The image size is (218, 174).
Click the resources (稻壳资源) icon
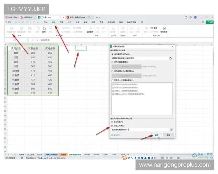164,28
